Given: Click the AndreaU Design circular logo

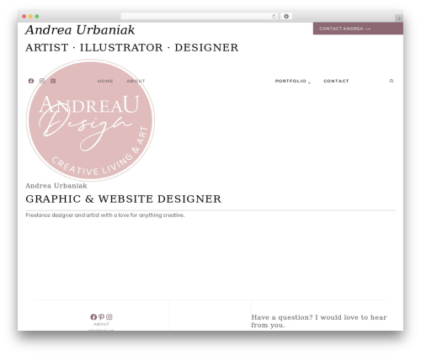Looking at the screenshot, I should [90, 120].
